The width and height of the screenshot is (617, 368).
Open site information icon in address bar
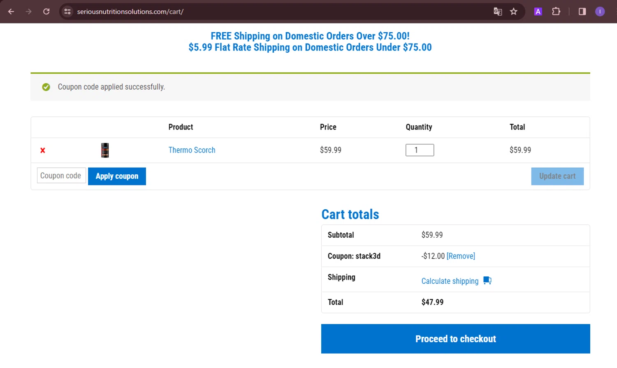point(67,12)
